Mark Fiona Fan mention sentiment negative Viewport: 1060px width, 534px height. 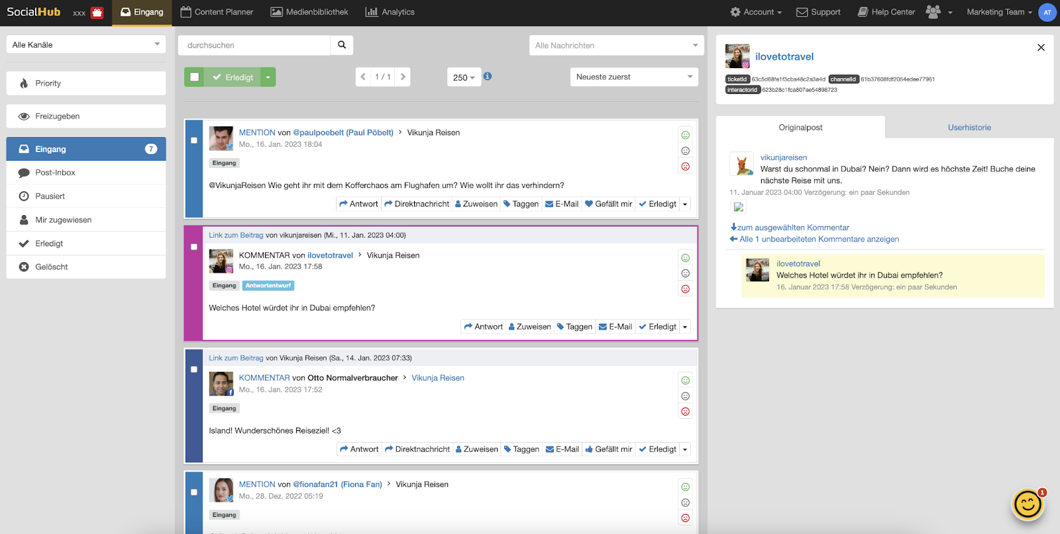(x=686, y=518)
